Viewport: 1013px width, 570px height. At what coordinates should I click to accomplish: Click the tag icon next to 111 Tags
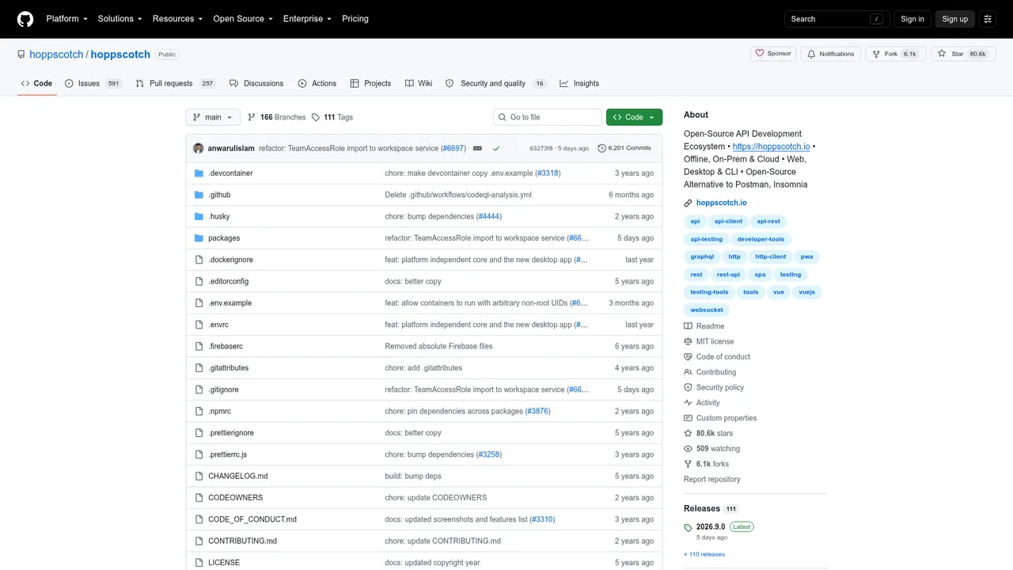tap(316, 117)
